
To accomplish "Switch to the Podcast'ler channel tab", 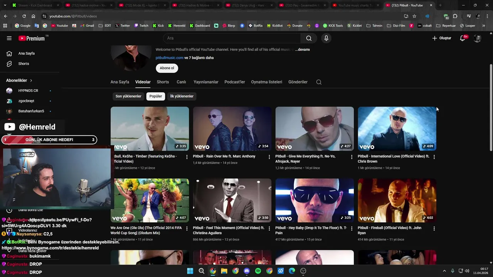I will tap(235, 82).
